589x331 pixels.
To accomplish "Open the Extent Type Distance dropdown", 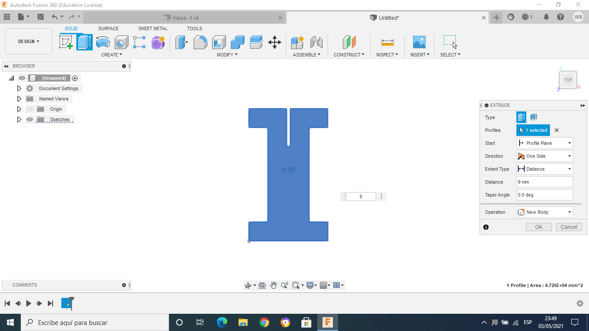I will point(545,169).
